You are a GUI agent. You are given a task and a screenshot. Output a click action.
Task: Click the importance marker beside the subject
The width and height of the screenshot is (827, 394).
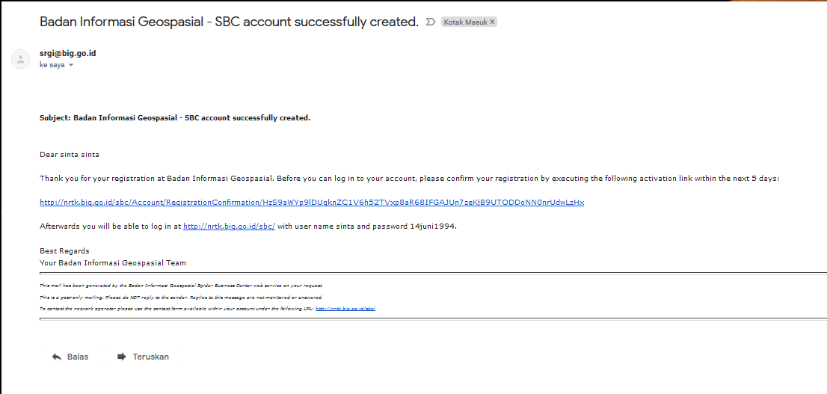[430, 22]
